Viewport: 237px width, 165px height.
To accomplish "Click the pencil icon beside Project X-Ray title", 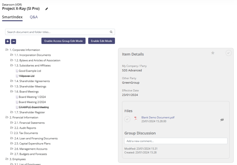I will [x=47, y=9].
